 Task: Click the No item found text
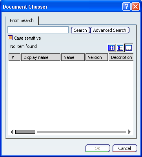tap(24, 46)
